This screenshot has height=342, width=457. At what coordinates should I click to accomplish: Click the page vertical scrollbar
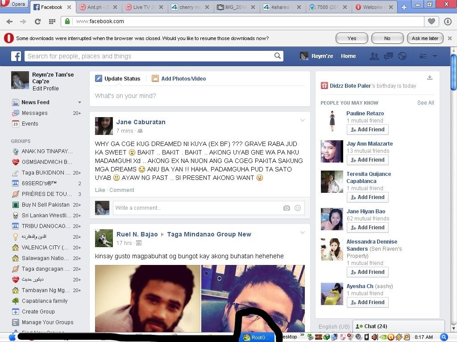point(453,178)
